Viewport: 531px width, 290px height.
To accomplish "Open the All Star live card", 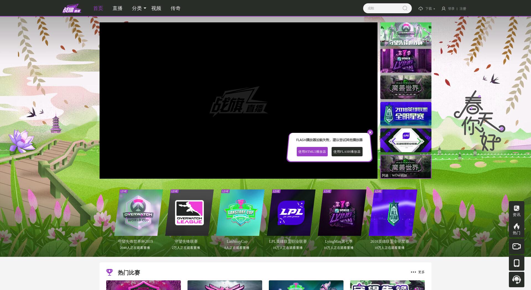I will pyautogui.click(x=393, y=213).
